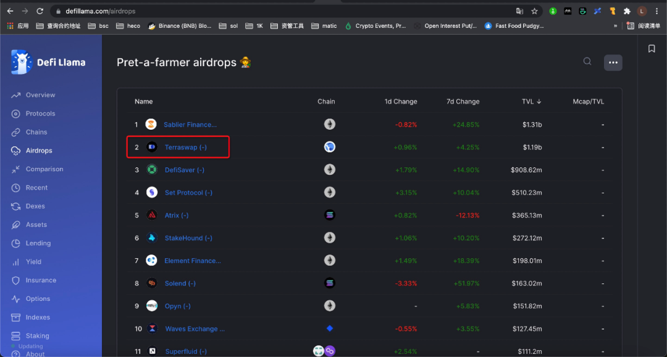The image size is (667, 357).
Task: Bookmark this page with star icon
Action: tap(535, 11)
